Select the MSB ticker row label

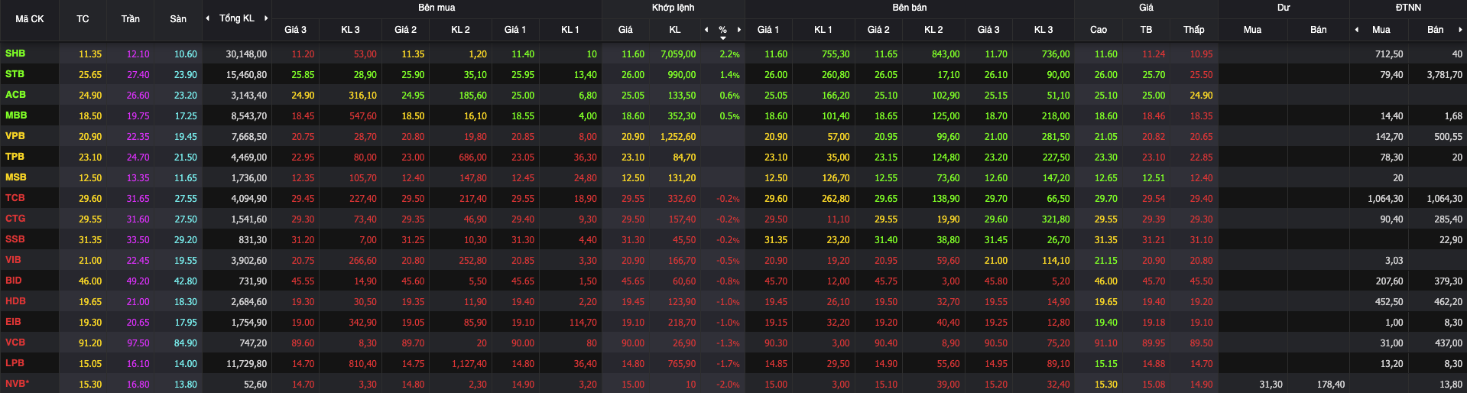15,177
